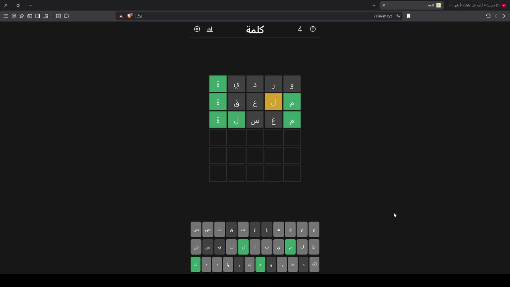Image resolution: width=510 pixels, height=287 pixels.
Task: Tap the ت key on the keyboard
Action: (x=267, y=247)
